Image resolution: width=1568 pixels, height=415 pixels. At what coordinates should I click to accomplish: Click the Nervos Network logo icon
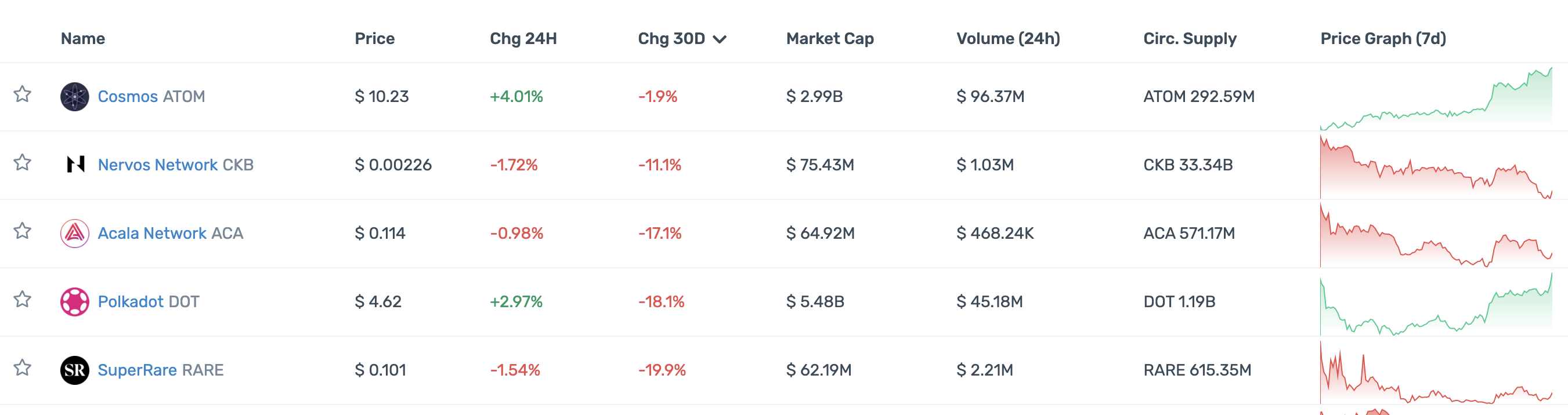[x=75, y=165]
